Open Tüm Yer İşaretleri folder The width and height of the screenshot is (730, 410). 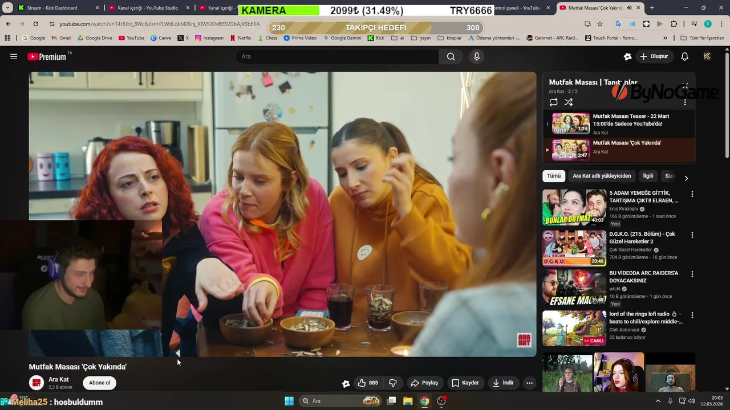coord(703,38)
